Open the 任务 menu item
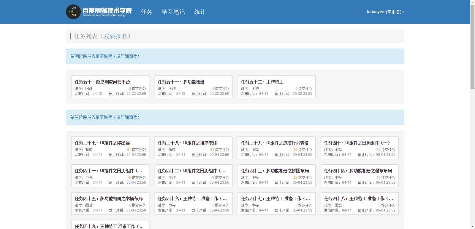Screen dimensions: 475x229 point(146,12)
